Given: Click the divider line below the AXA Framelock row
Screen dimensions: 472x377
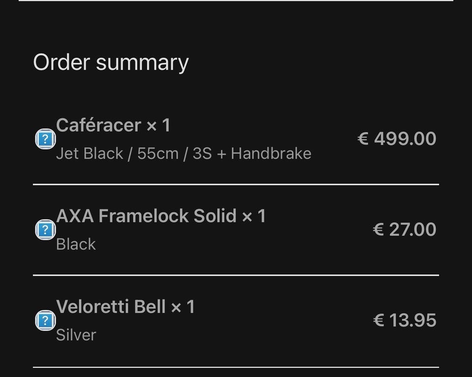Looking at the screenshot, I should tap(236, 275).
